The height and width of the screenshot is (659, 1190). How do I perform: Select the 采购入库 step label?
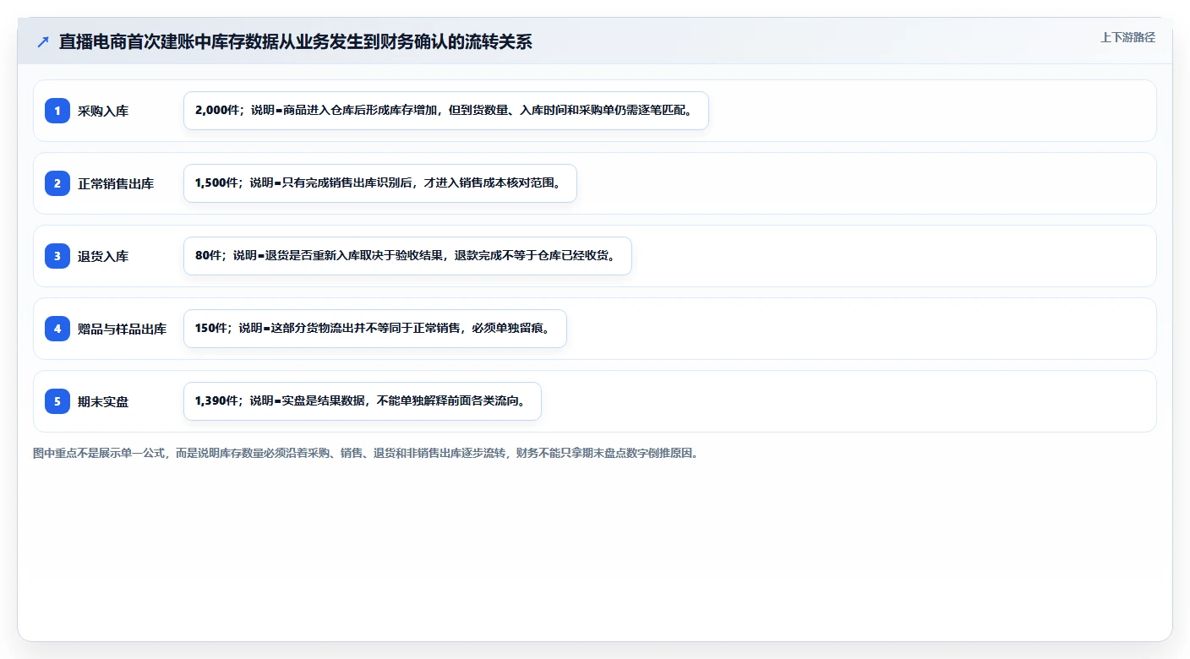tap(103, 111)
